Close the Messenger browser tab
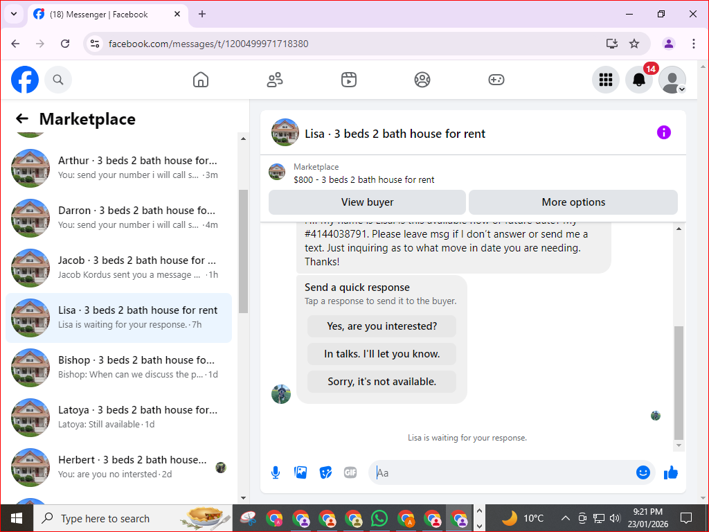709x532 pixels. 177,14
